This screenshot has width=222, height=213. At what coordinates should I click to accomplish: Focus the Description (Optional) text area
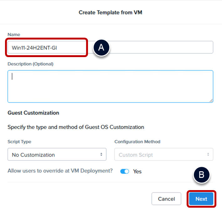[x=110, y=86]
